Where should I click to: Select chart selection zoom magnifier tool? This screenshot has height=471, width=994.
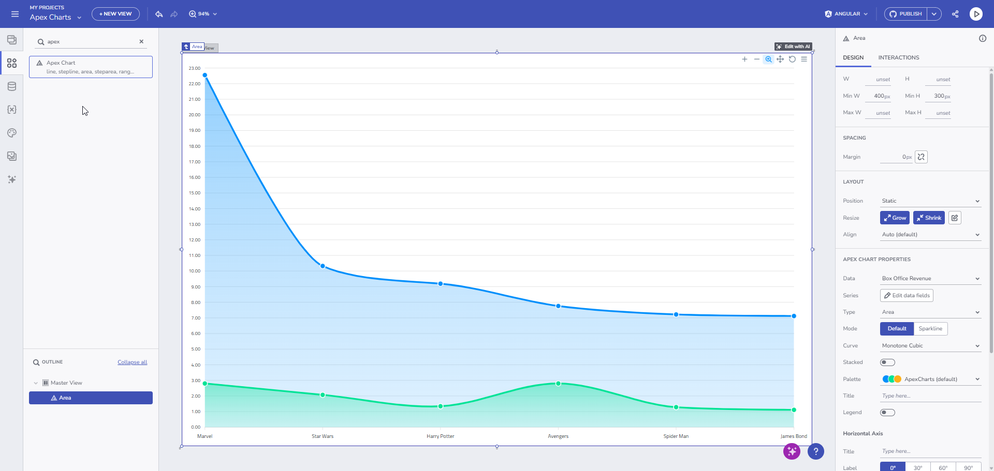tap(768, 59)
